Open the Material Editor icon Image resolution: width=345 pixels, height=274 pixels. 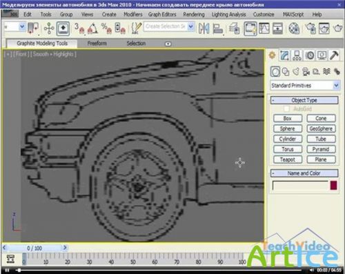[x=294, y=28]
